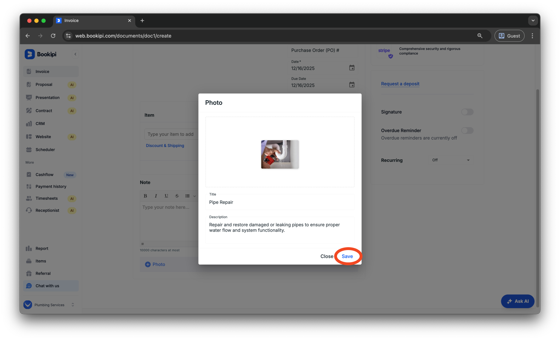Image resolution: width=560 pixels, height=340 pixels.
Task: Click the browser back arrow
Action: [x=28, y=36]
